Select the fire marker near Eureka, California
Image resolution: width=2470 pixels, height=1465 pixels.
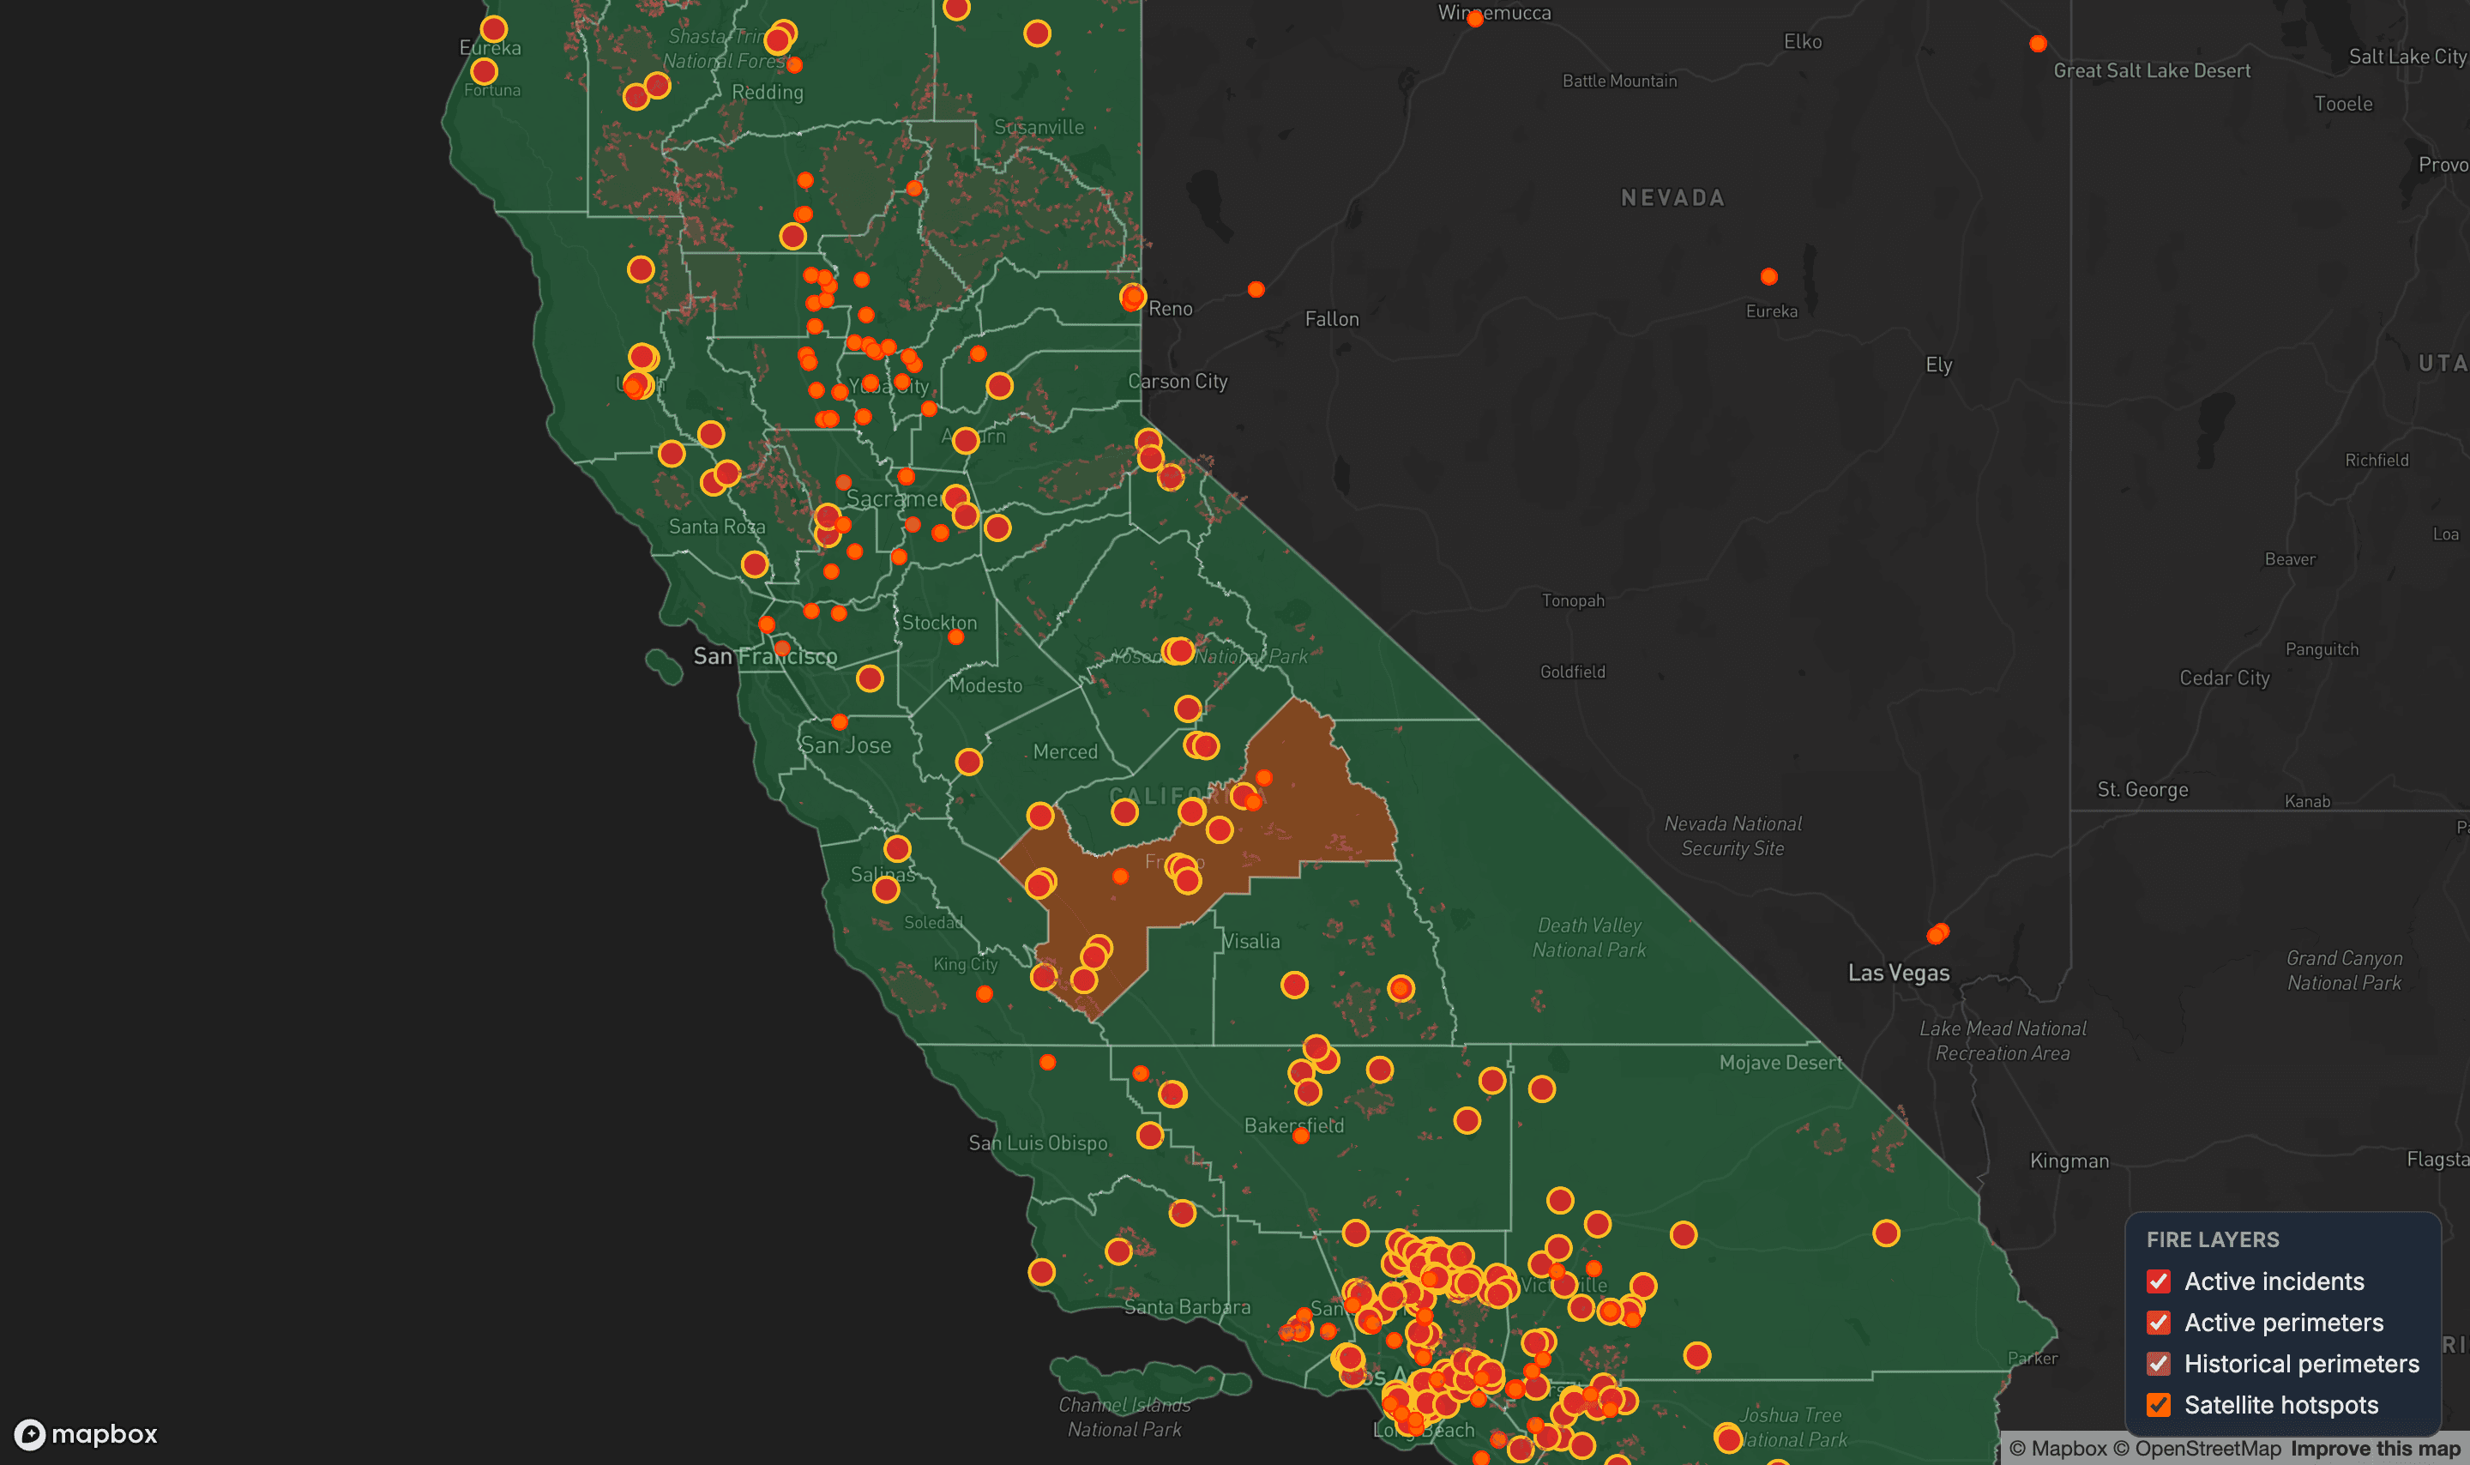pyautogui.click(x=492, y=27)
